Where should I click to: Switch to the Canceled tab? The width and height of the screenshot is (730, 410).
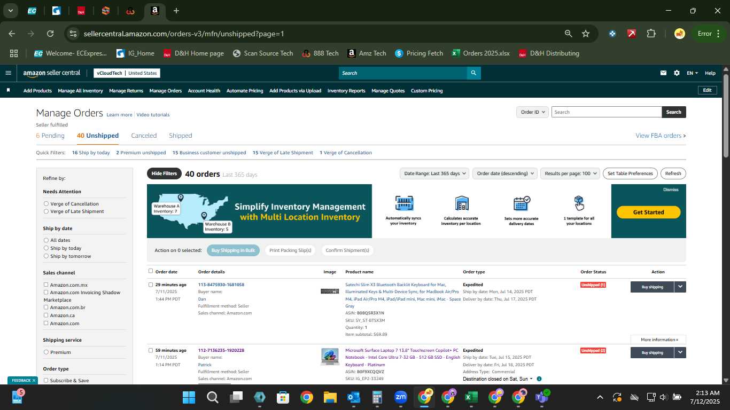coord(144,136)
